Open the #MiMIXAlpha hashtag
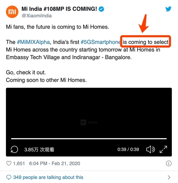 tap(34, 42)
